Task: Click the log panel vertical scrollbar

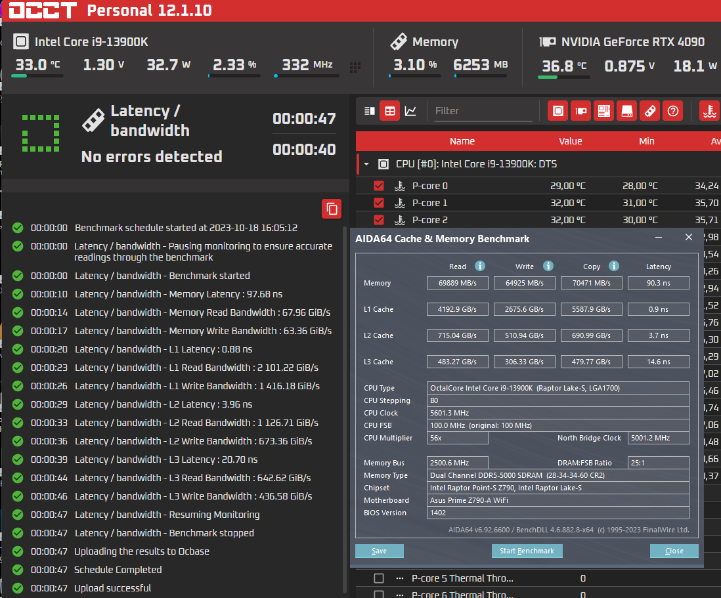Action: 345,409
